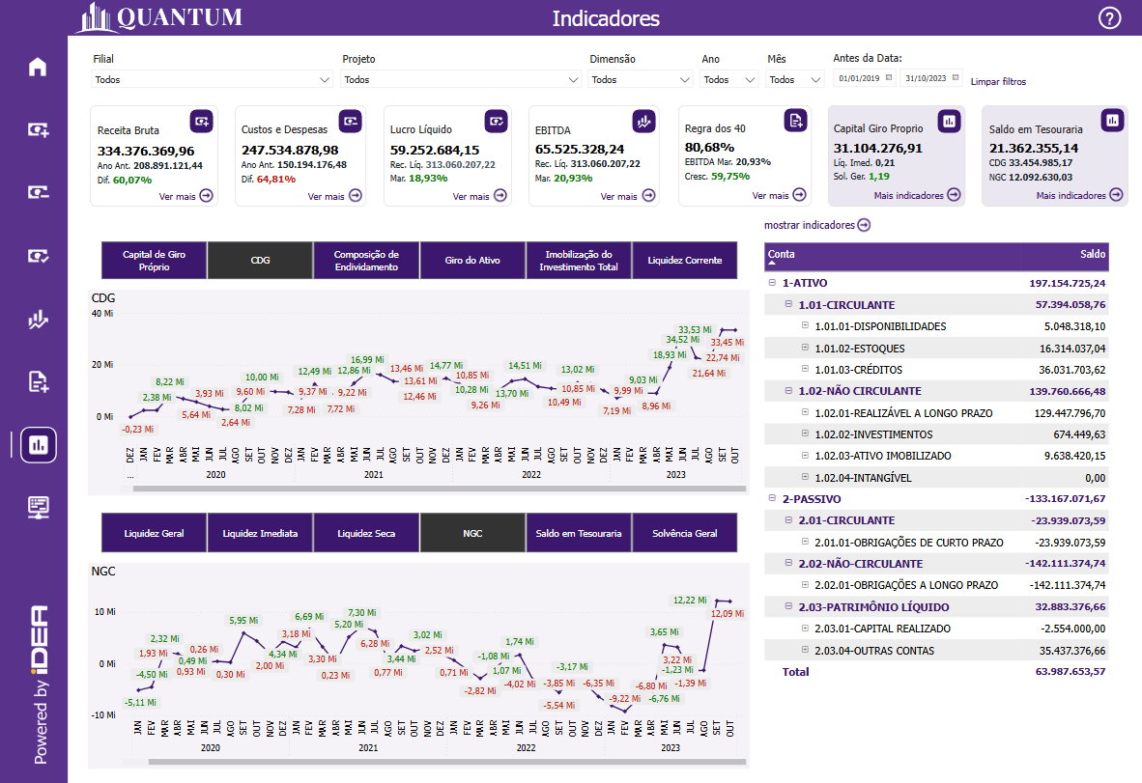Click Ver mais on Lucro Líquido card
The height and width of the screenshot is (783, 1142).
(x=480, y=196)
